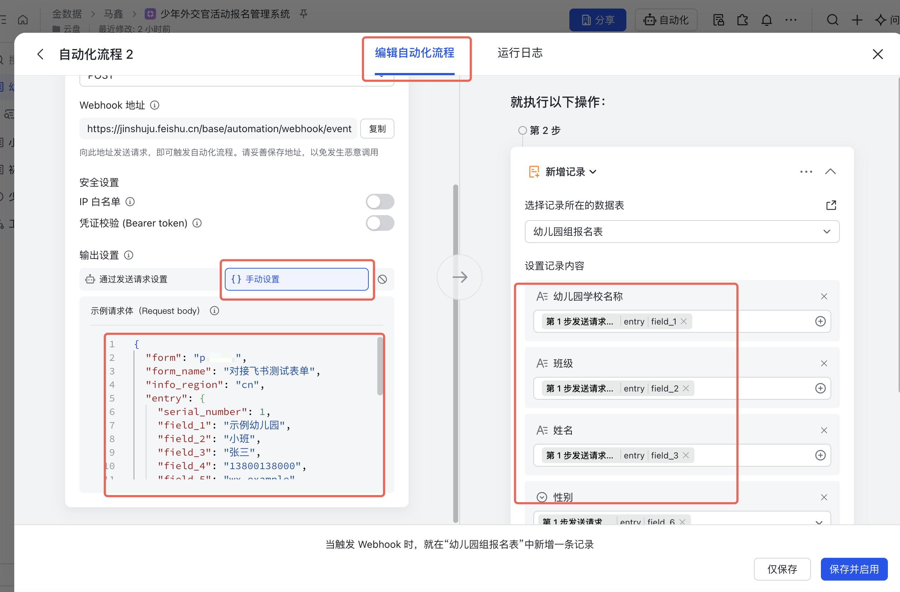This screenshot has width=900, height=592.
Task: Click the info icon next to 输出设置
Action: click(129, 255)
